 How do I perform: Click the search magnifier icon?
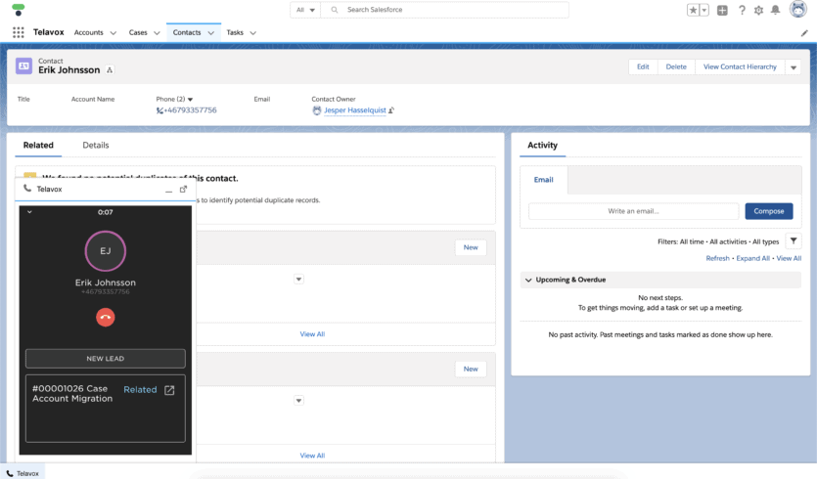click(335, 10)
